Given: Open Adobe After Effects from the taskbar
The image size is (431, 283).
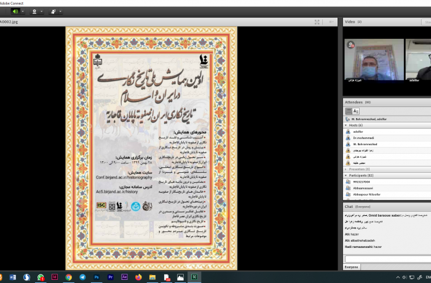Looking at the screenshot, I should pos(125,277).
